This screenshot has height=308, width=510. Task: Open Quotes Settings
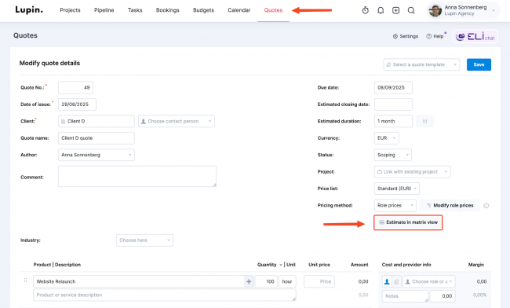[406, 36]
